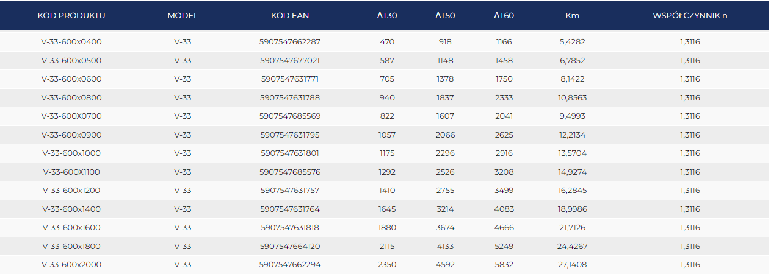Click the KOD EAN column header
Viewport: 771px width, 274px height.
[289, 15]
